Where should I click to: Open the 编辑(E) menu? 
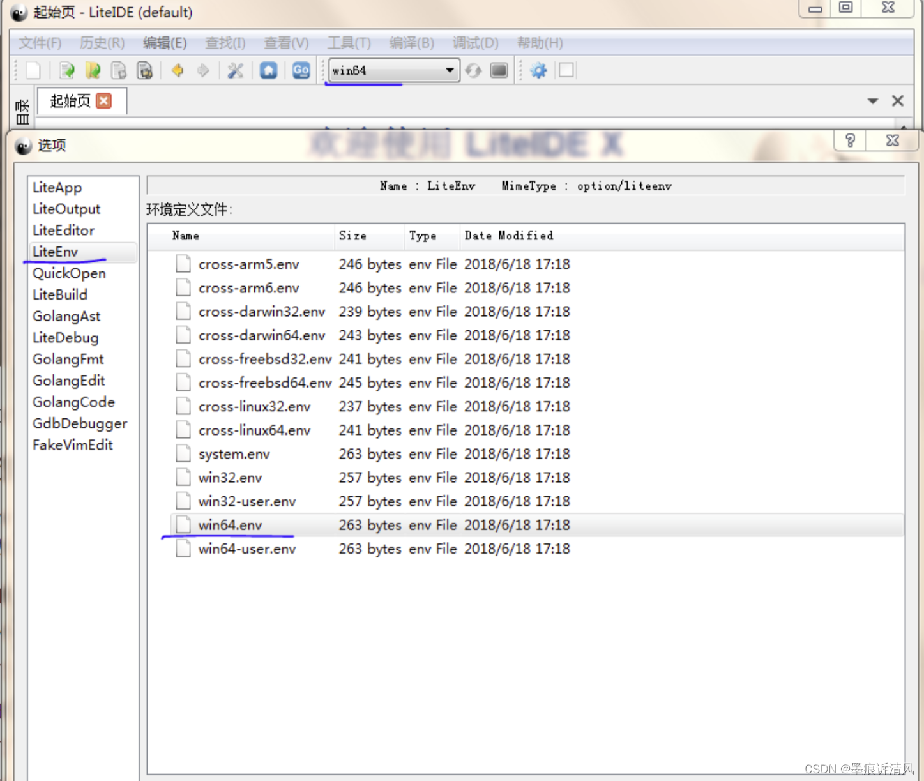coord(165,43)
